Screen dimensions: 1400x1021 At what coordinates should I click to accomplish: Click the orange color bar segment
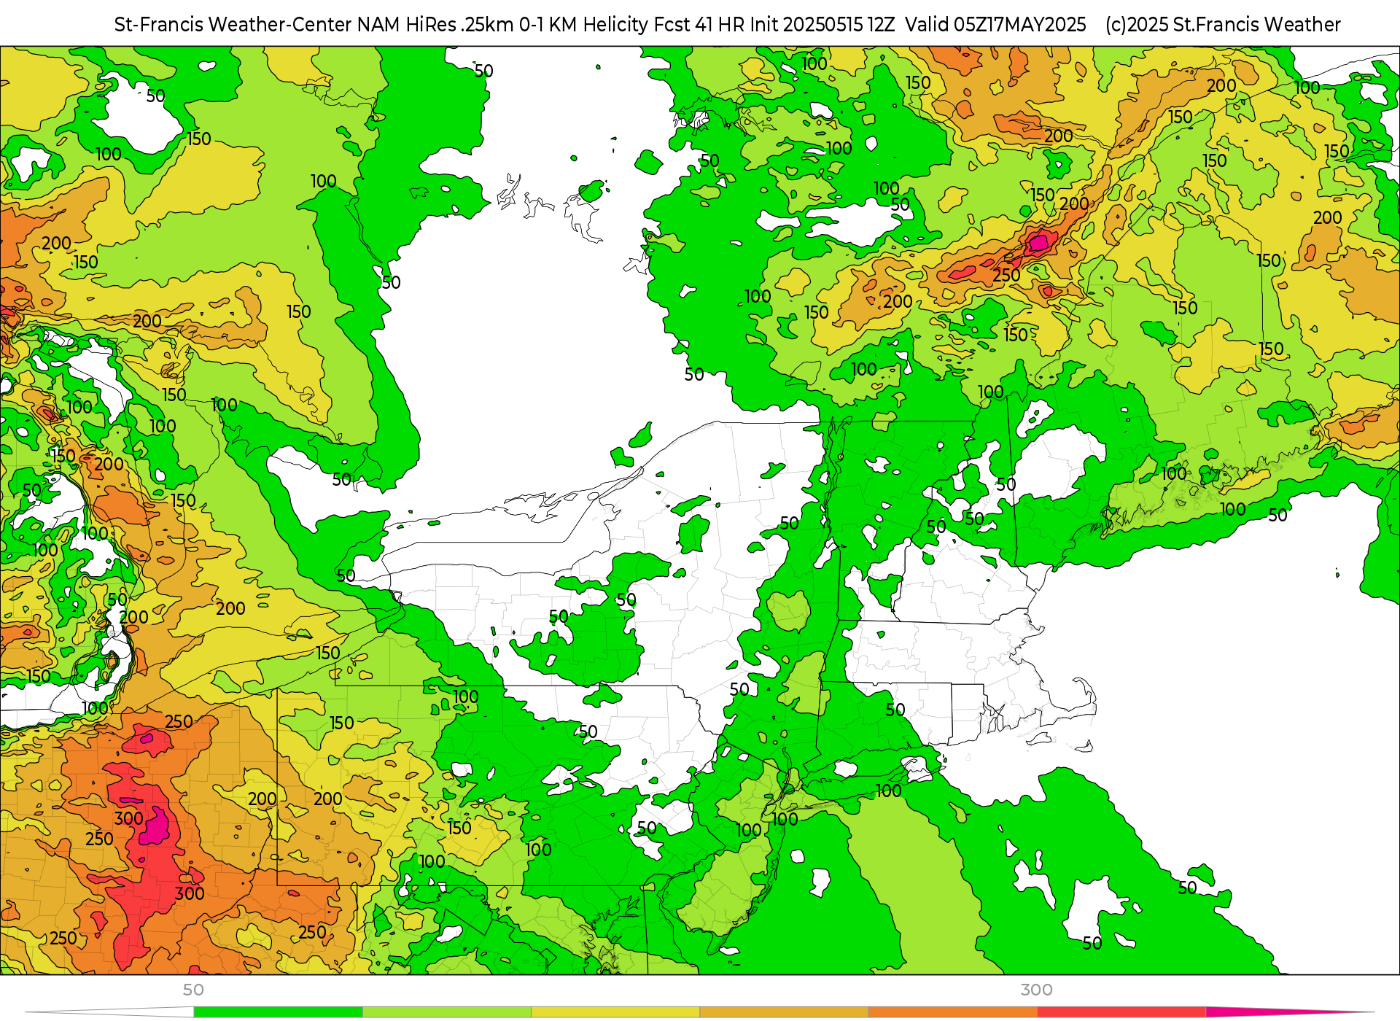[x=952, y=1012]
